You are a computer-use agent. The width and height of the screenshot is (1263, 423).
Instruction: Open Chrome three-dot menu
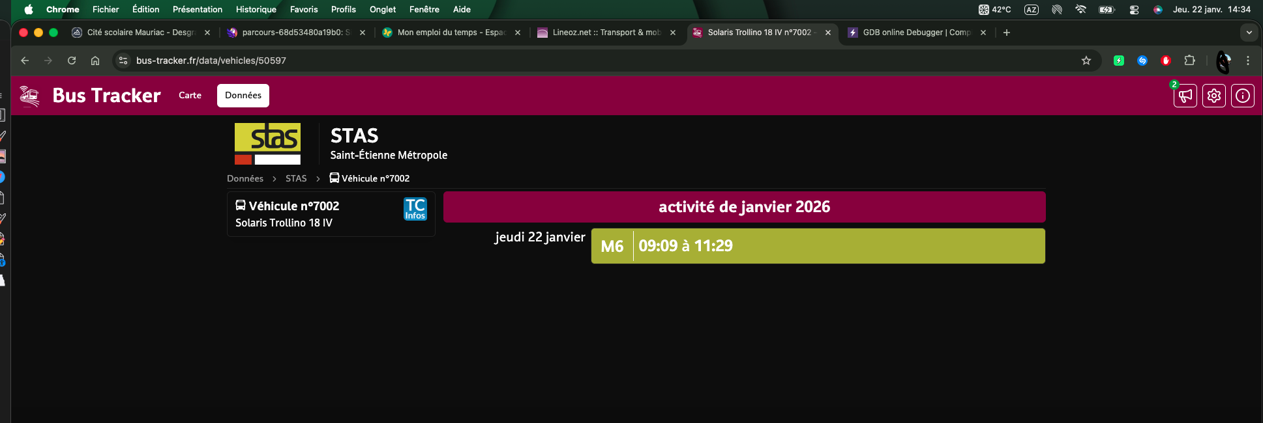click(x=1247, y=61)
